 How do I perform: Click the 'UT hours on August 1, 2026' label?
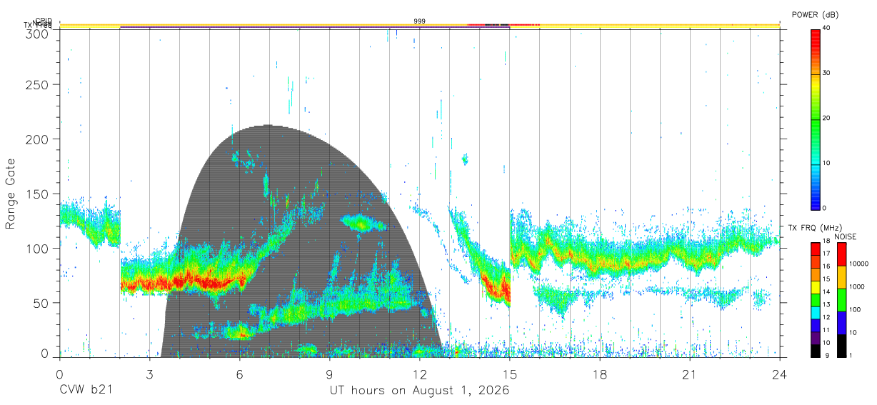(x=419, y=391)
